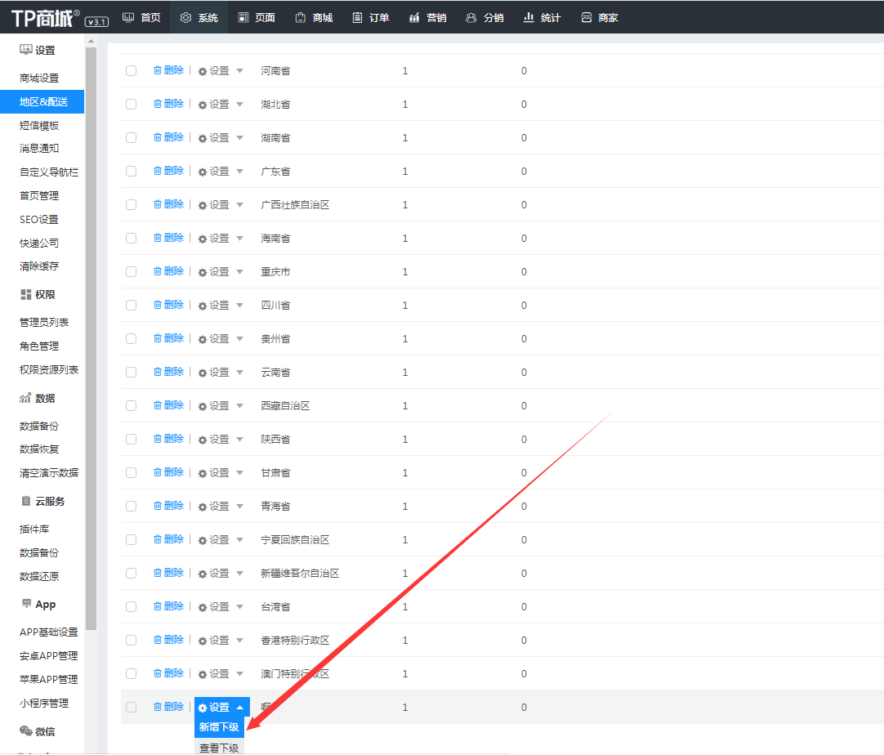Image resolution: width=884 pixels, height=755 pixels.
Task: Click the trash icon for 河南省 row
Action: [x=158, y=70]
